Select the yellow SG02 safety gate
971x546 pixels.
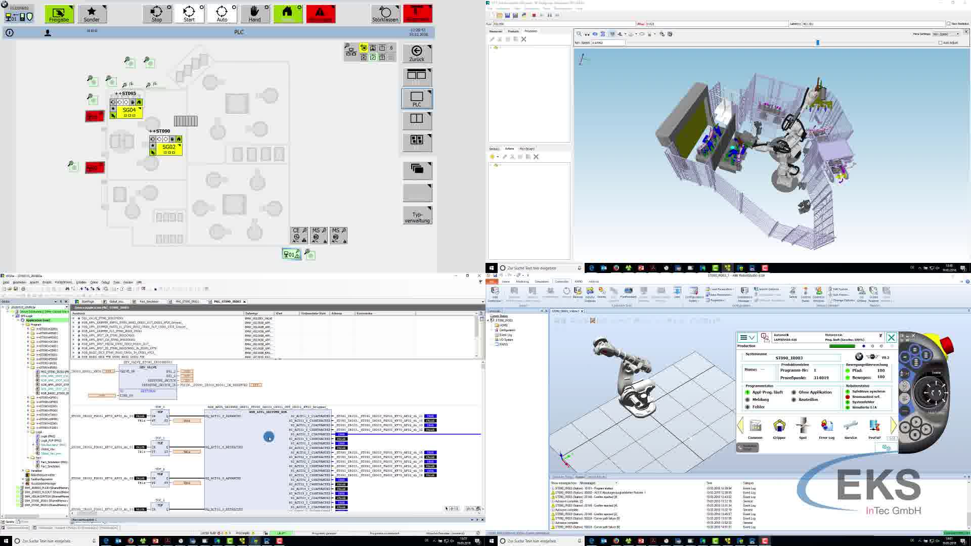pos(169,149)
